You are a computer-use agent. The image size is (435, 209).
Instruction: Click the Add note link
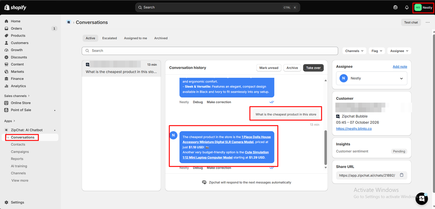400,67
